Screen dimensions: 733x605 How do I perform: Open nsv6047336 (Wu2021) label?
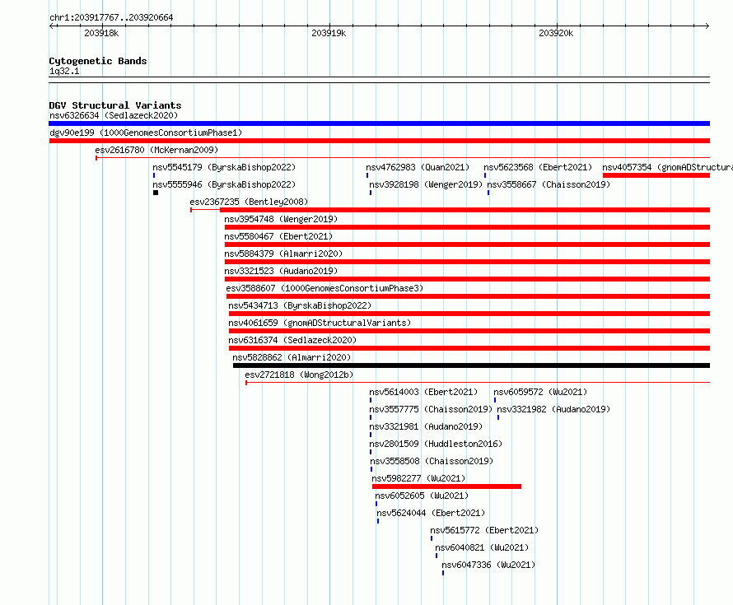coord(488,565)
